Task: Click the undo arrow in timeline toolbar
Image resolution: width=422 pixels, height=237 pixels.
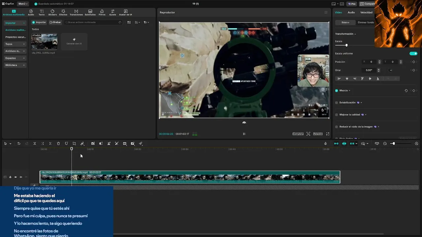Action: click(x=19, y=144)
